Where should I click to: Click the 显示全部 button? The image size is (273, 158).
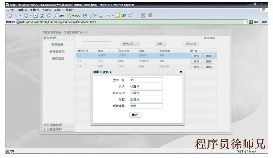191,44
